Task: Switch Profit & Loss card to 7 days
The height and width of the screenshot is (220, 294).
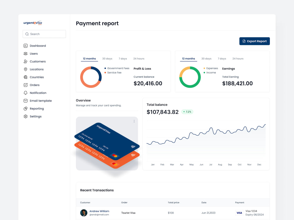Action: point(123,59)
